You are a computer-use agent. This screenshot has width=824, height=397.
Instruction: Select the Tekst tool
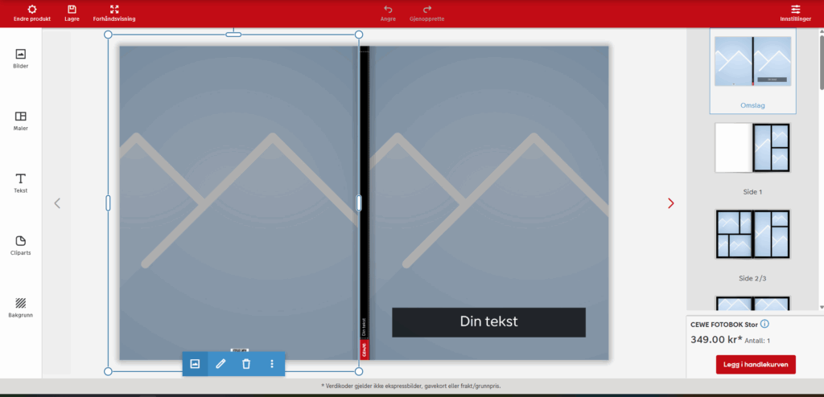coord(21,182)
